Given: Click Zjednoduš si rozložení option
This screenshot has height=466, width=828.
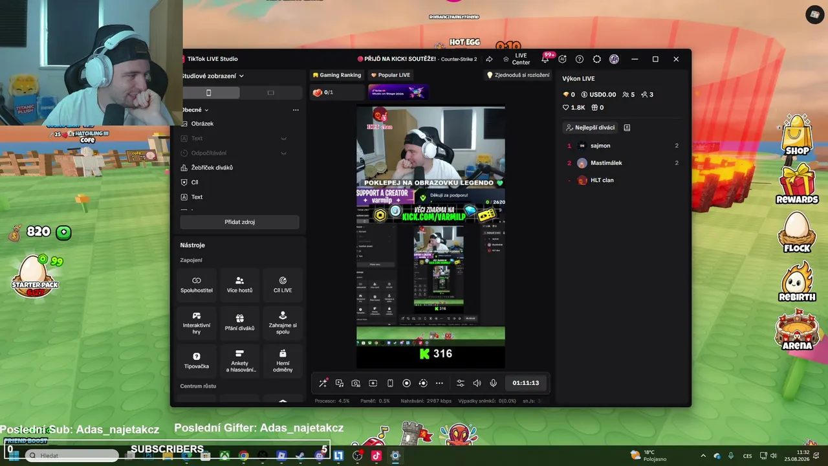Looking at the screenshot, I should coord(518,75).
